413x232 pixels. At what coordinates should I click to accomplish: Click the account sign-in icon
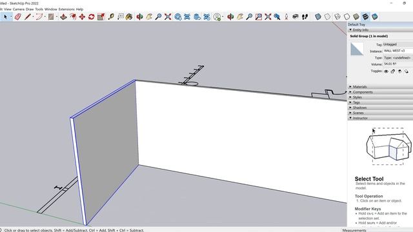tap(217, 17)
